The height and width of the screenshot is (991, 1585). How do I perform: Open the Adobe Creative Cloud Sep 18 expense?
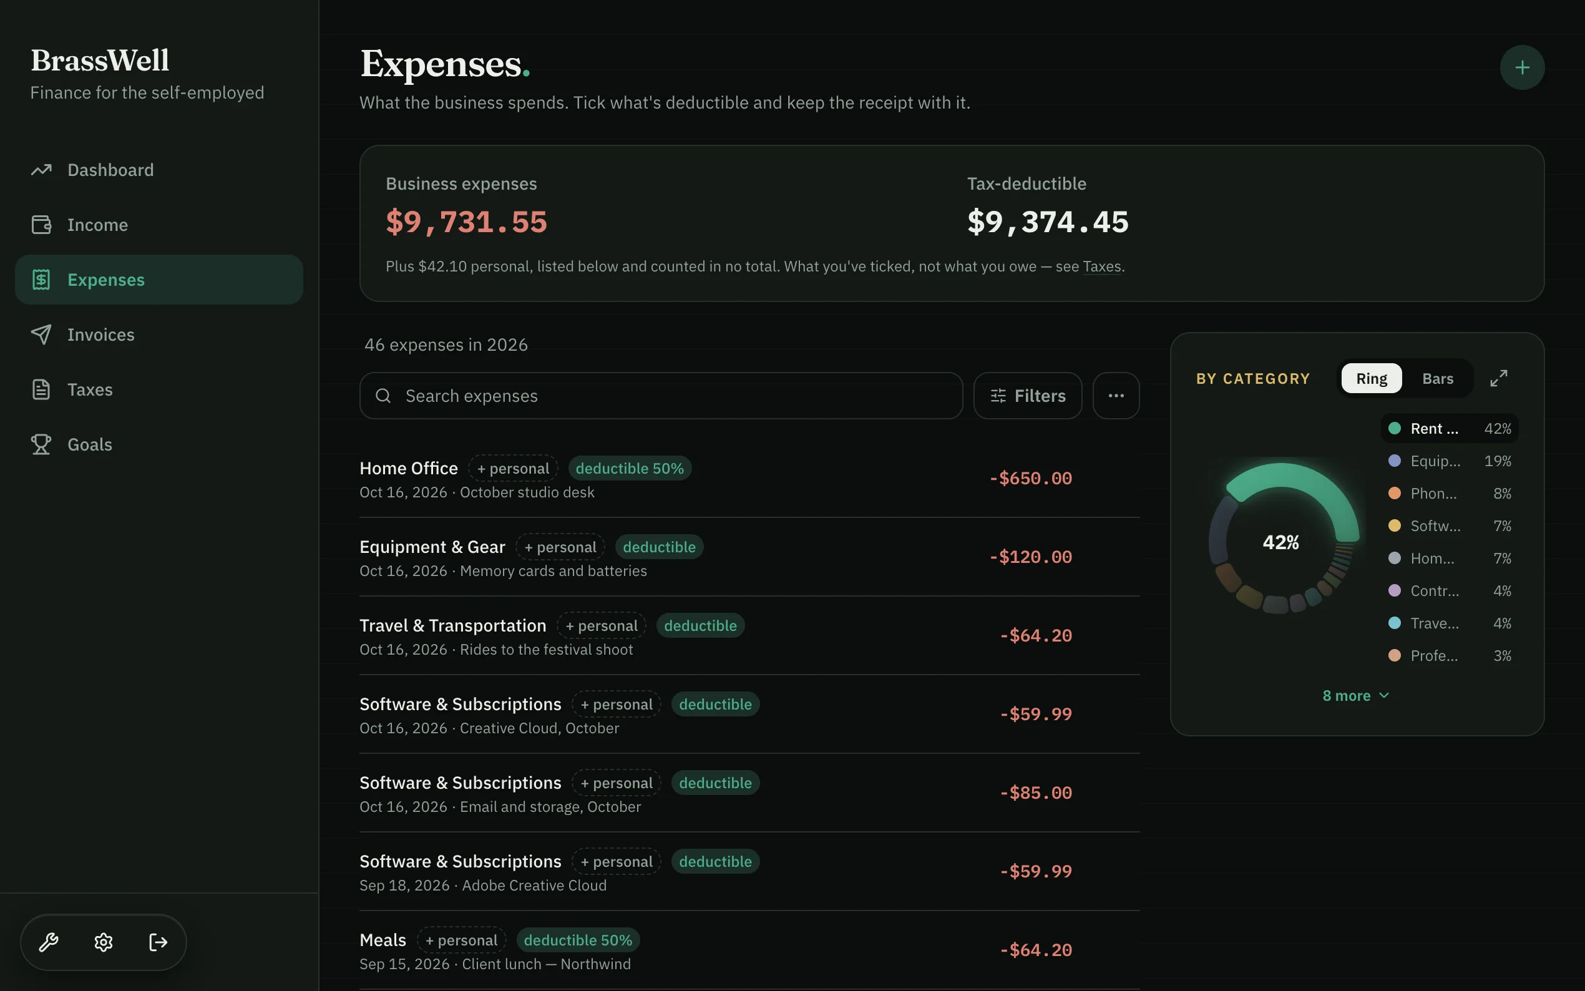coord(749,872)
